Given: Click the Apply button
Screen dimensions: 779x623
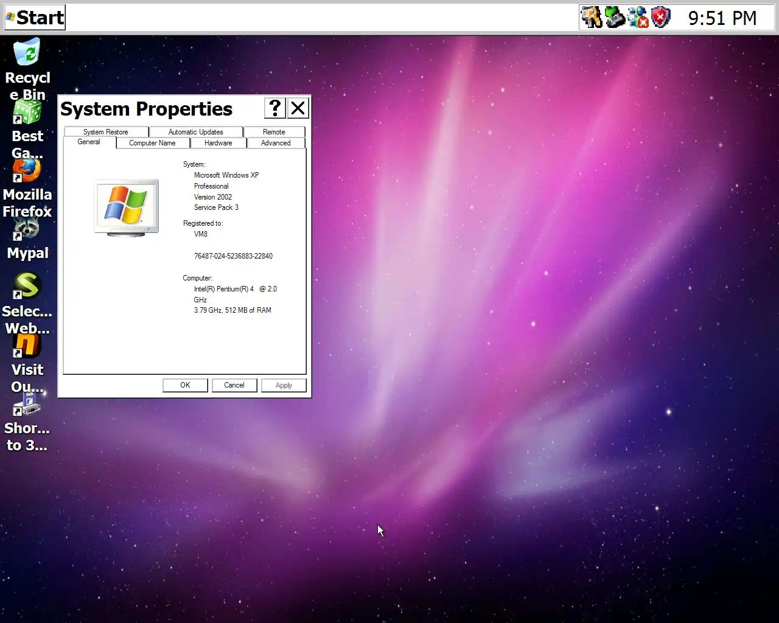Looking at the screenshot, I should [x=284, y=385].
